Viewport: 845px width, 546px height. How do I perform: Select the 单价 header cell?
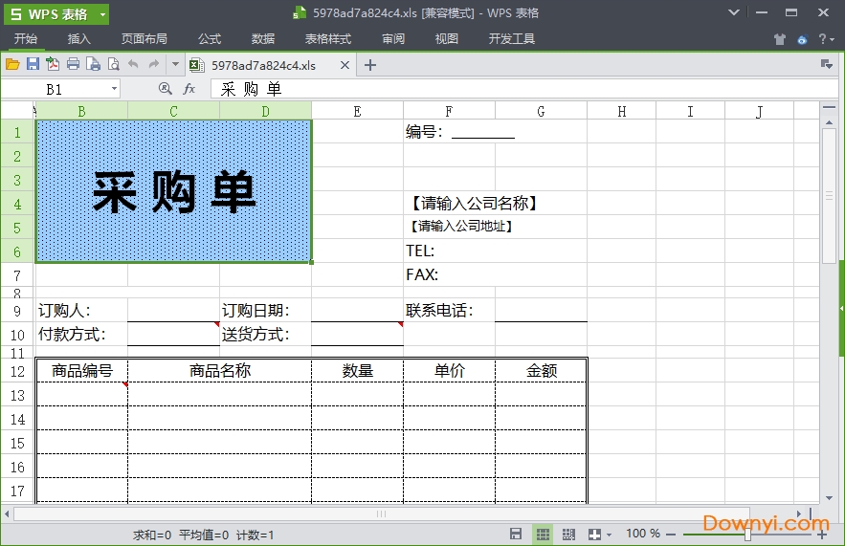[449, 370]
